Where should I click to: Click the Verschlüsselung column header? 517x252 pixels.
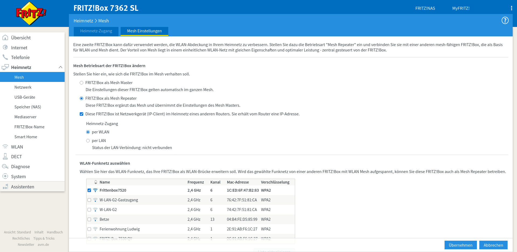(x=275, y=182)
